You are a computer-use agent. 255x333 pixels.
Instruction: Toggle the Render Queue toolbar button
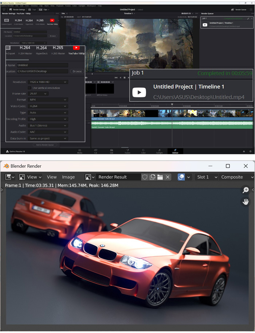click(239, 9)
